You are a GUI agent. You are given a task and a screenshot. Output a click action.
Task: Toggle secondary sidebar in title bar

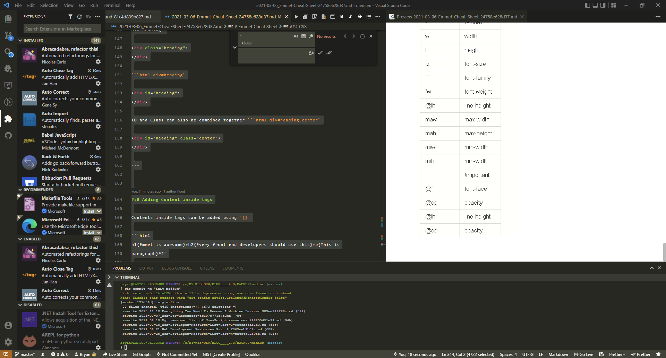pos(603,5)
